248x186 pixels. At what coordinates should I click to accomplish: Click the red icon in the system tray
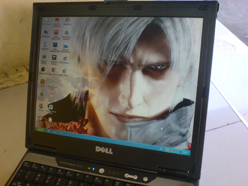tap(167, 150)
